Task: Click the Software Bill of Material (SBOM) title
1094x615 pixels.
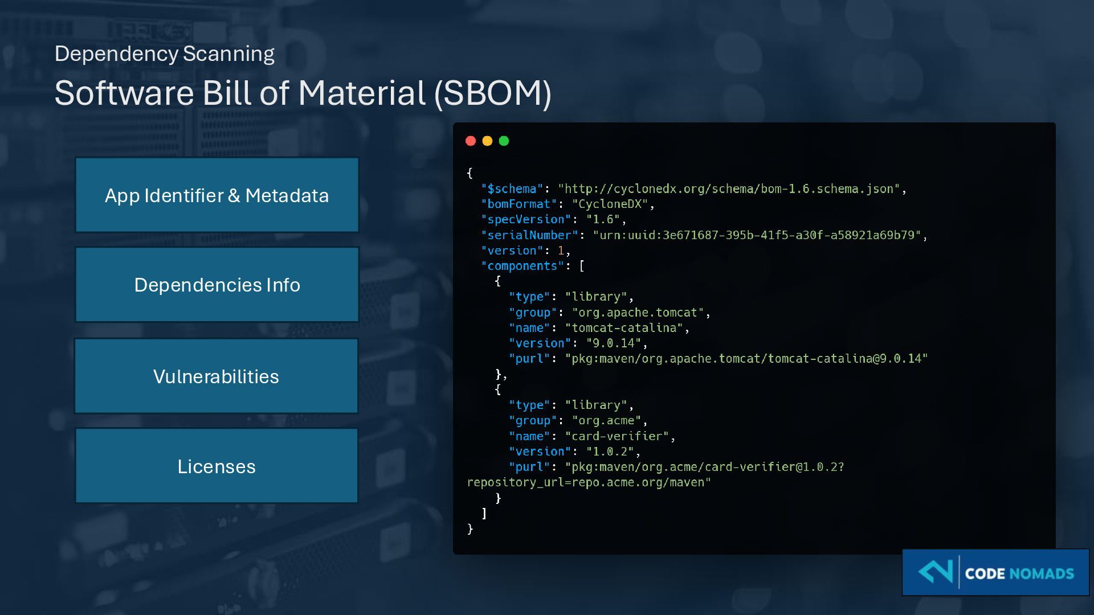Action: click(x=303, y=93)
